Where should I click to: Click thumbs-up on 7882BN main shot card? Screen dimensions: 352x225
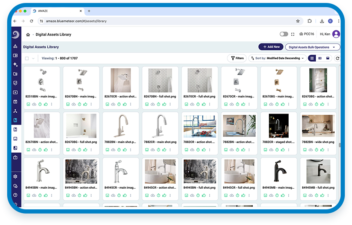tap(125, 150)
